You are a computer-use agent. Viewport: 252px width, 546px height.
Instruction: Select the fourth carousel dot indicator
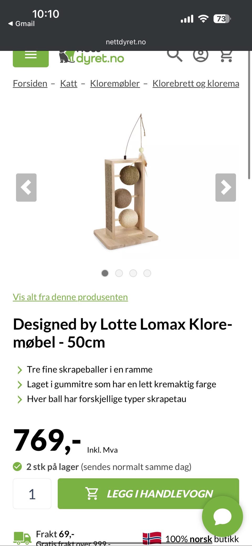point(147,273)
